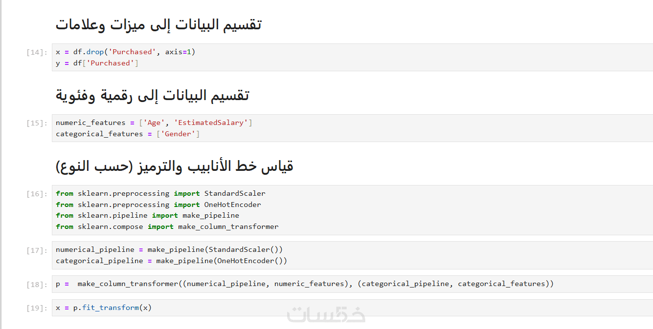Click the categorical_pipeline assignment line
The height and width of the screenshot is (329, 653).
coord(171,261)
